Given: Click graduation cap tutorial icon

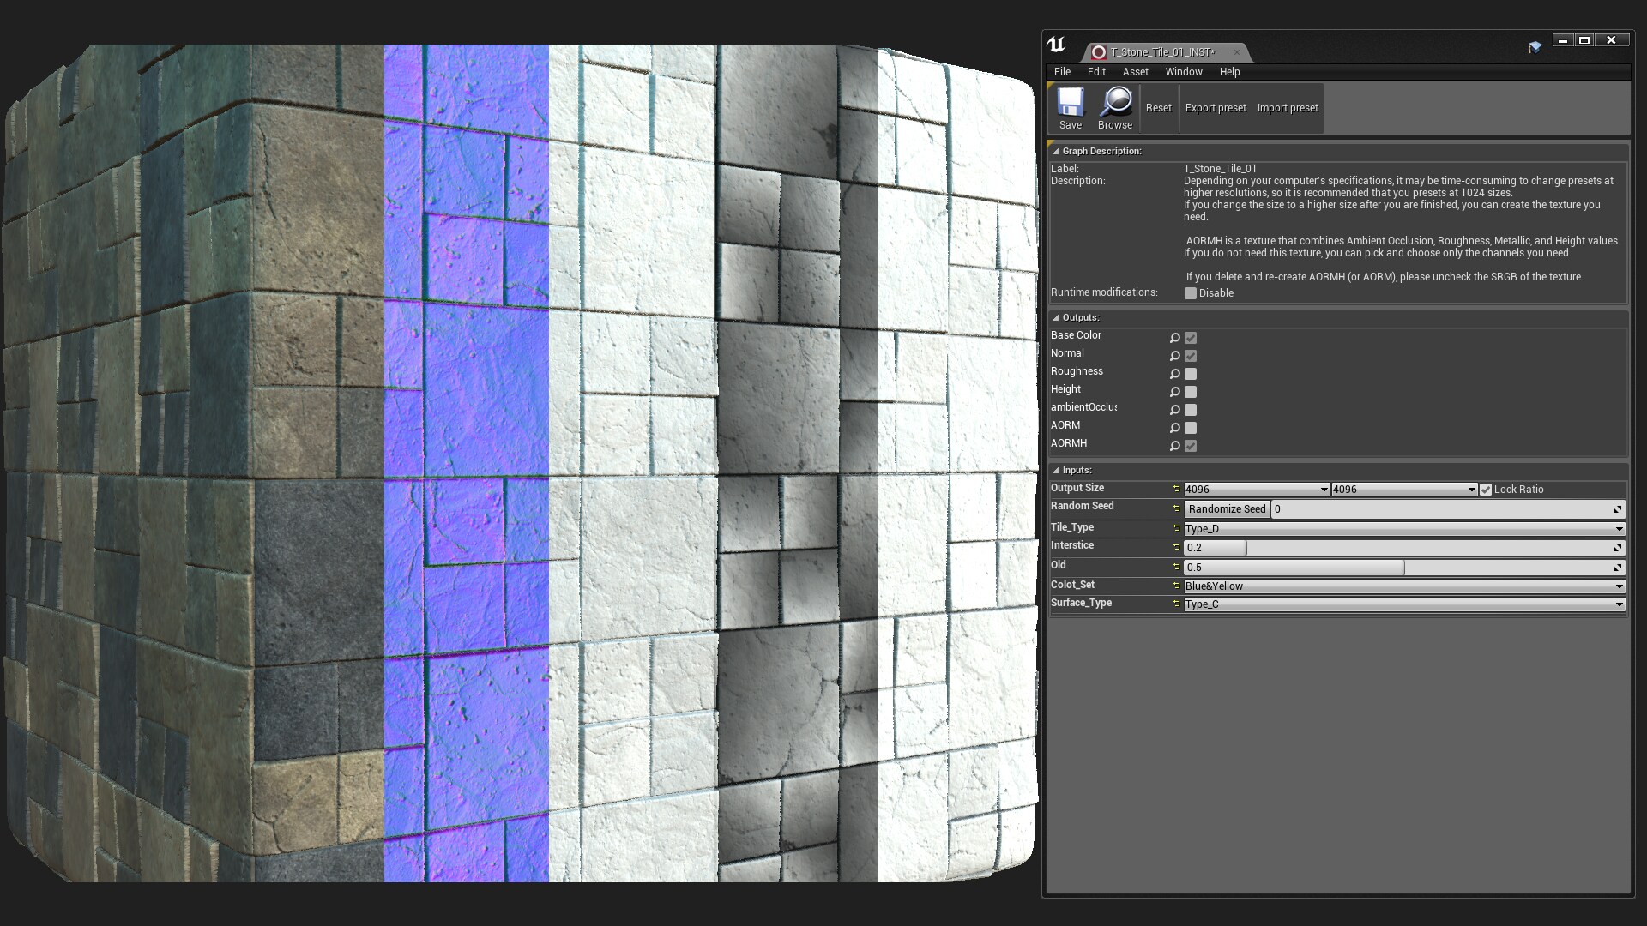Looking at the screenshot, I should click(1535, 47).
